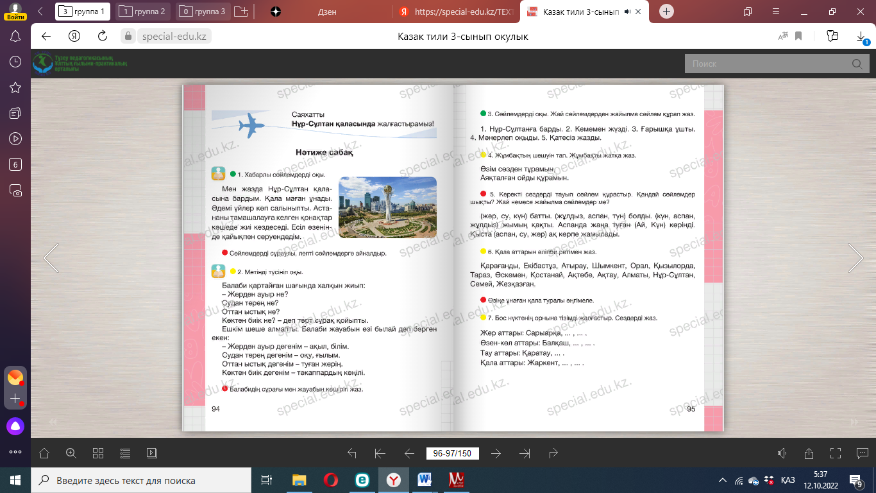Viewport: 876px width, 493px height.
Task: Click the Войти profile button
Action: (x=15, y=11)
